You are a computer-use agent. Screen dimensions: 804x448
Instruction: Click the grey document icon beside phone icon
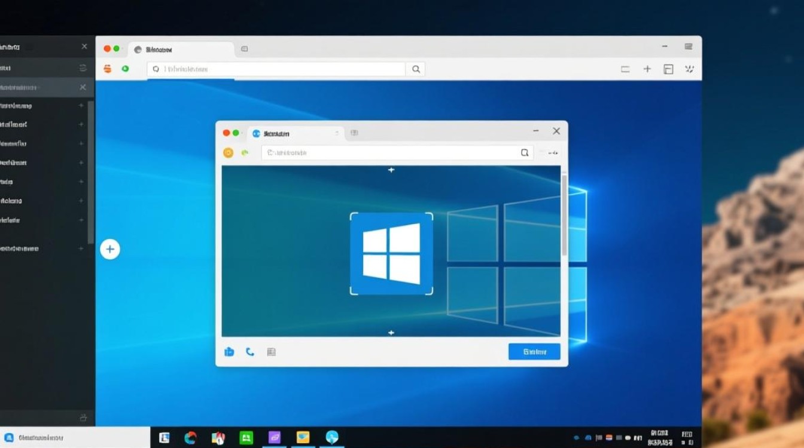271,352
